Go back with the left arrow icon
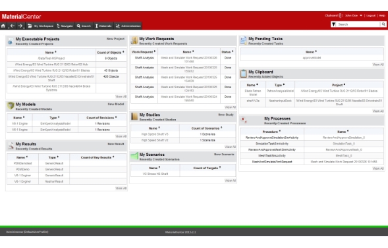This screenshot has width=388, height=248. pos(12,26)
